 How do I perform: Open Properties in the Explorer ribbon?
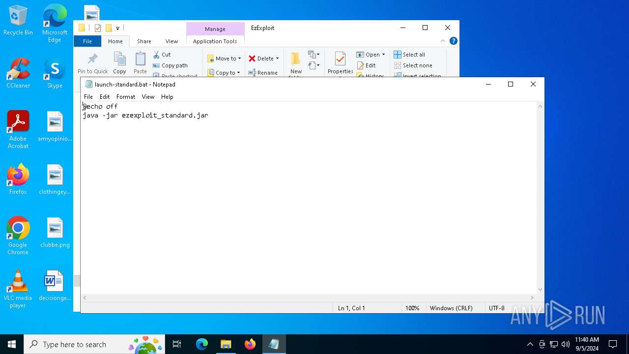(x=341, y=63)
